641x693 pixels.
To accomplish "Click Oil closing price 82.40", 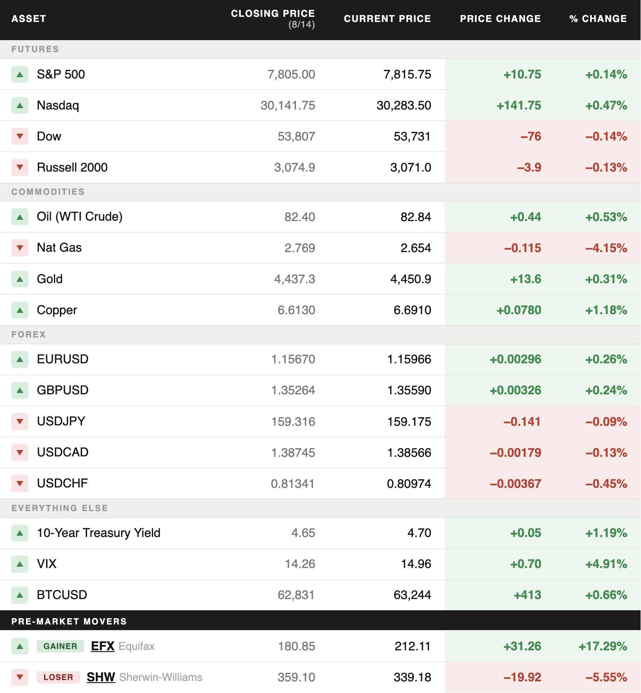I will 300,217.
